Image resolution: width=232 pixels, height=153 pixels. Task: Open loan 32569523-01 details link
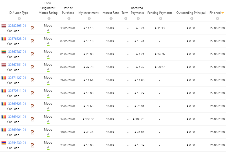17,104
